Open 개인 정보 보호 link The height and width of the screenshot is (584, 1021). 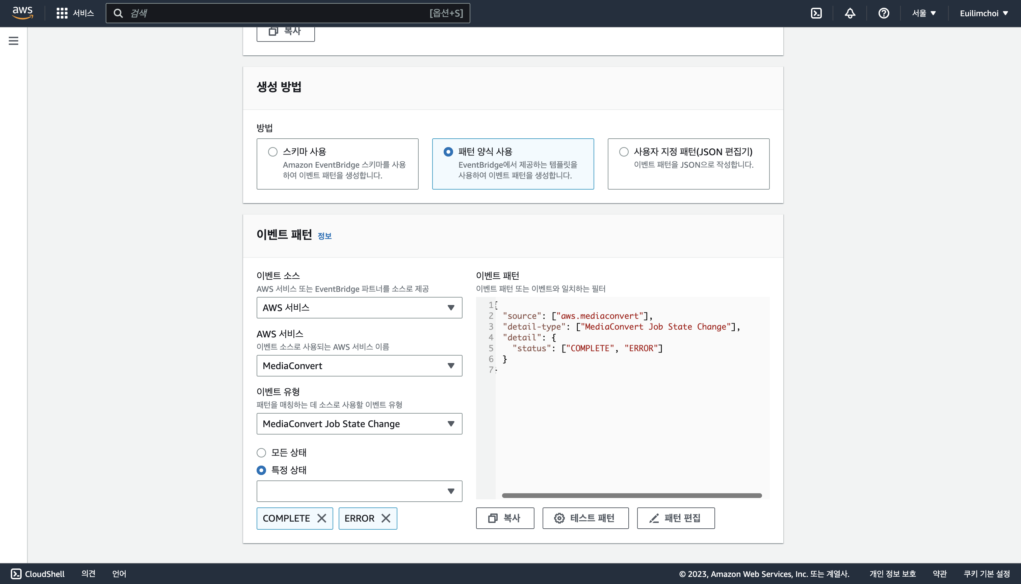[893, 574]
